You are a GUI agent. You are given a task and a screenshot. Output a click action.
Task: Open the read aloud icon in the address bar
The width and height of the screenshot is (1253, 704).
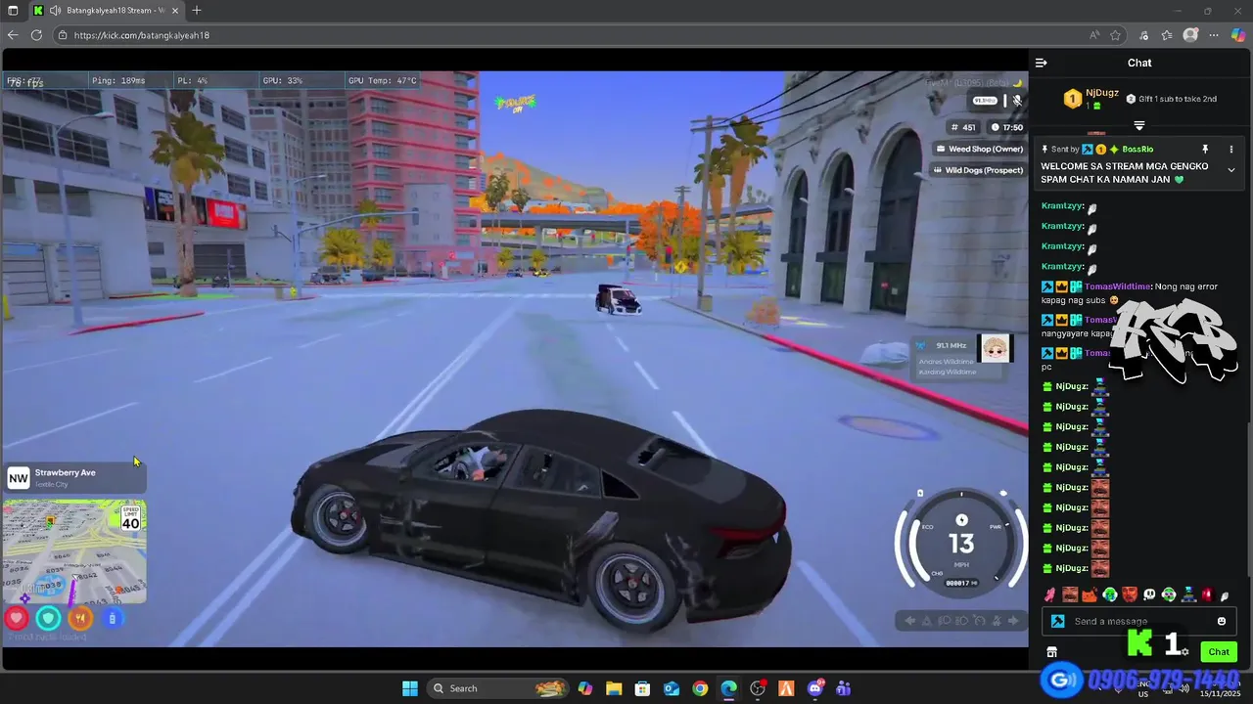(x=1093, y=35)
